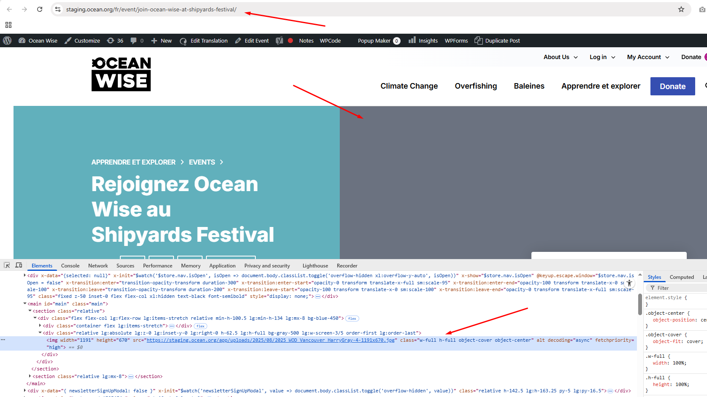Viewport: 707px width, 397px height.
Task: Bookmark this page with the star icon
Action: [x=681, y=9]
